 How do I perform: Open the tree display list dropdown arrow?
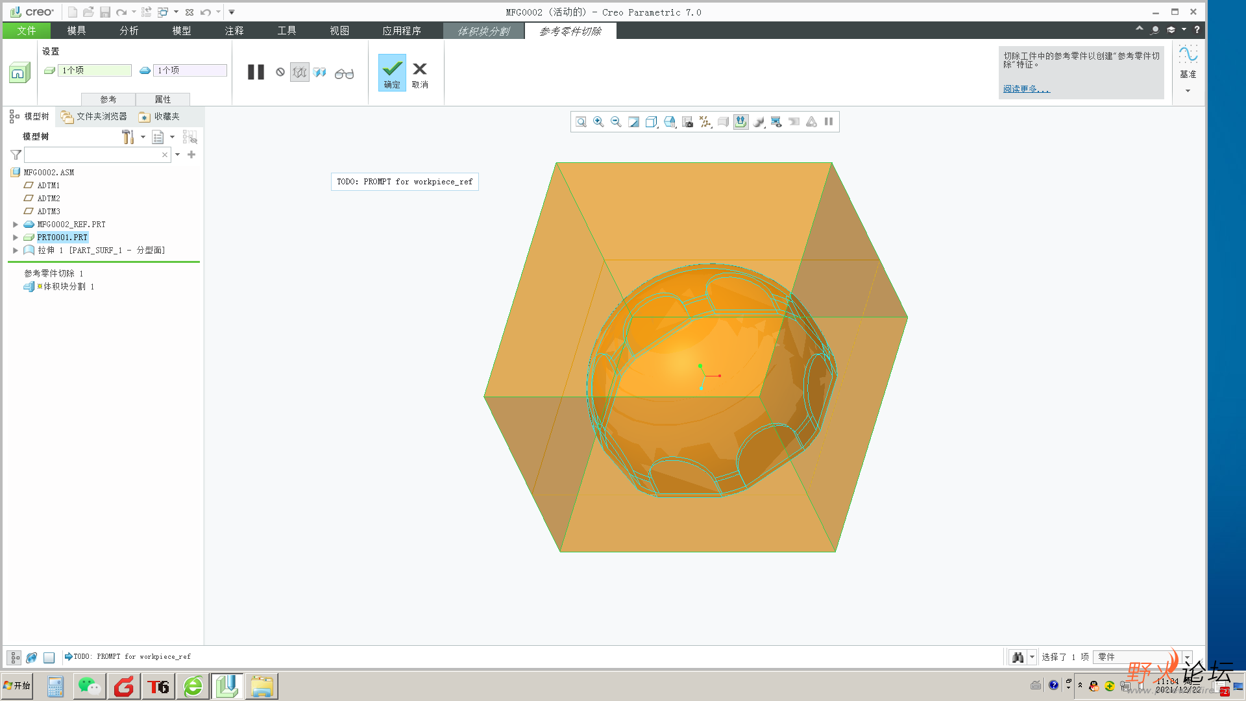(x=173, y=137)
